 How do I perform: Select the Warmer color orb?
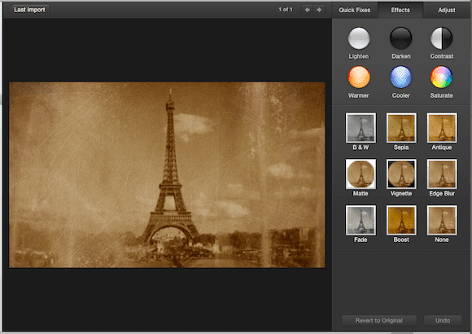coord(359,77)
